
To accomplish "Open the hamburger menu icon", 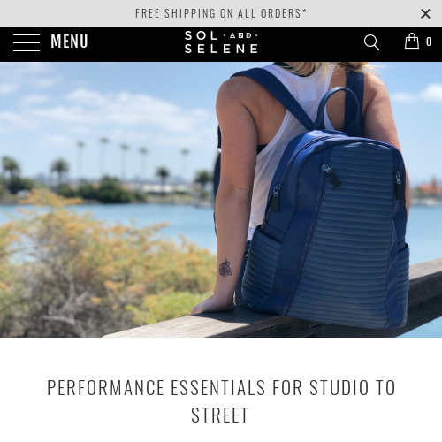I will pyautogui.click(x=27, y=42).
